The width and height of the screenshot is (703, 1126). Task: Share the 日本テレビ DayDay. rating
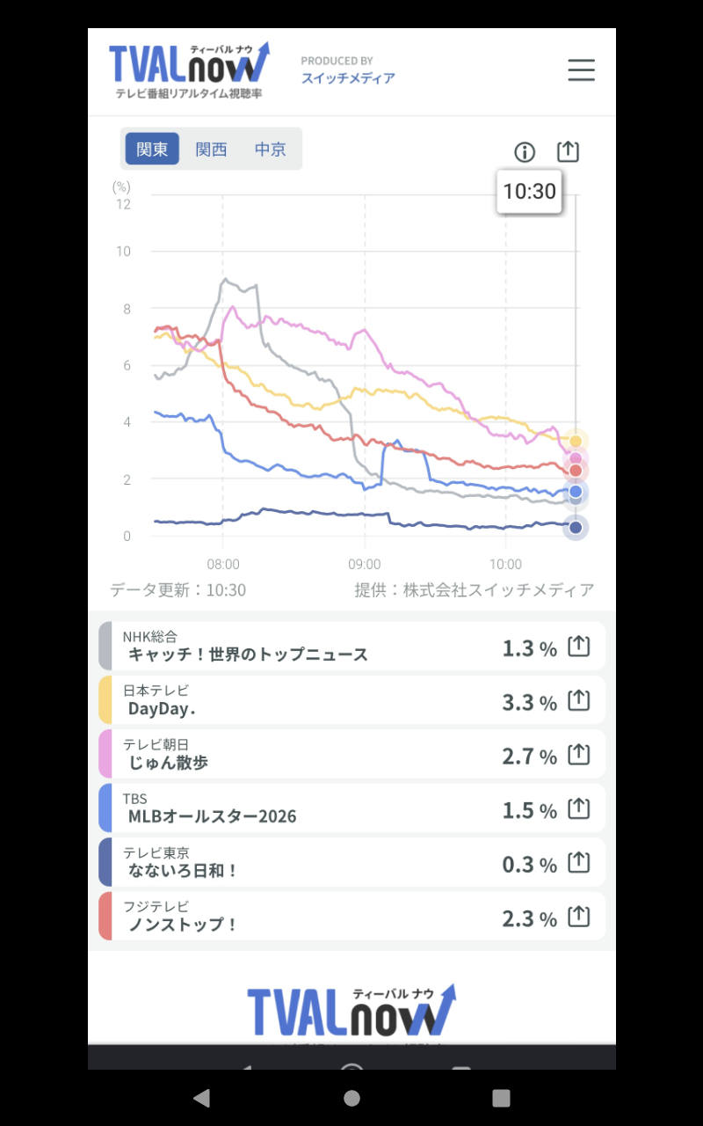578,701
